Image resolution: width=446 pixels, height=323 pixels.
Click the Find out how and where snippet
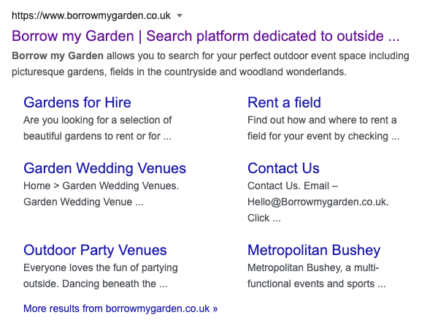[x=323, y=128]
